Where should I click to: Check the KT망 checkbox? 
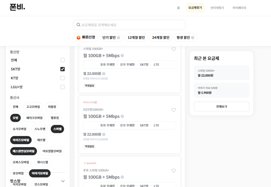click(x=62, y=78)
